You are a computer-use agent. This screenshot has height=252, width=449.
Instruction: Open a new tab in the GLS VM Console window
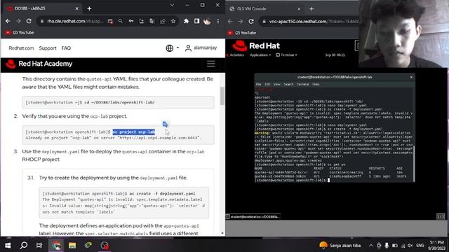311,9
